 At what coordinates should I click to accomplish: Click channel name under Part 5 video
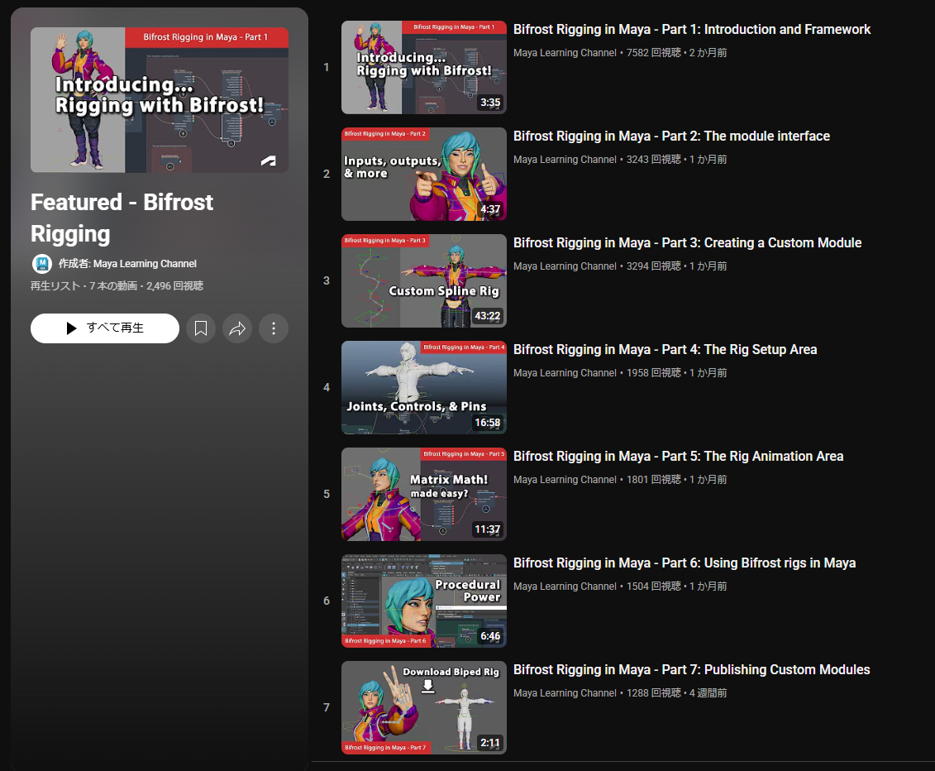point(565,480)
